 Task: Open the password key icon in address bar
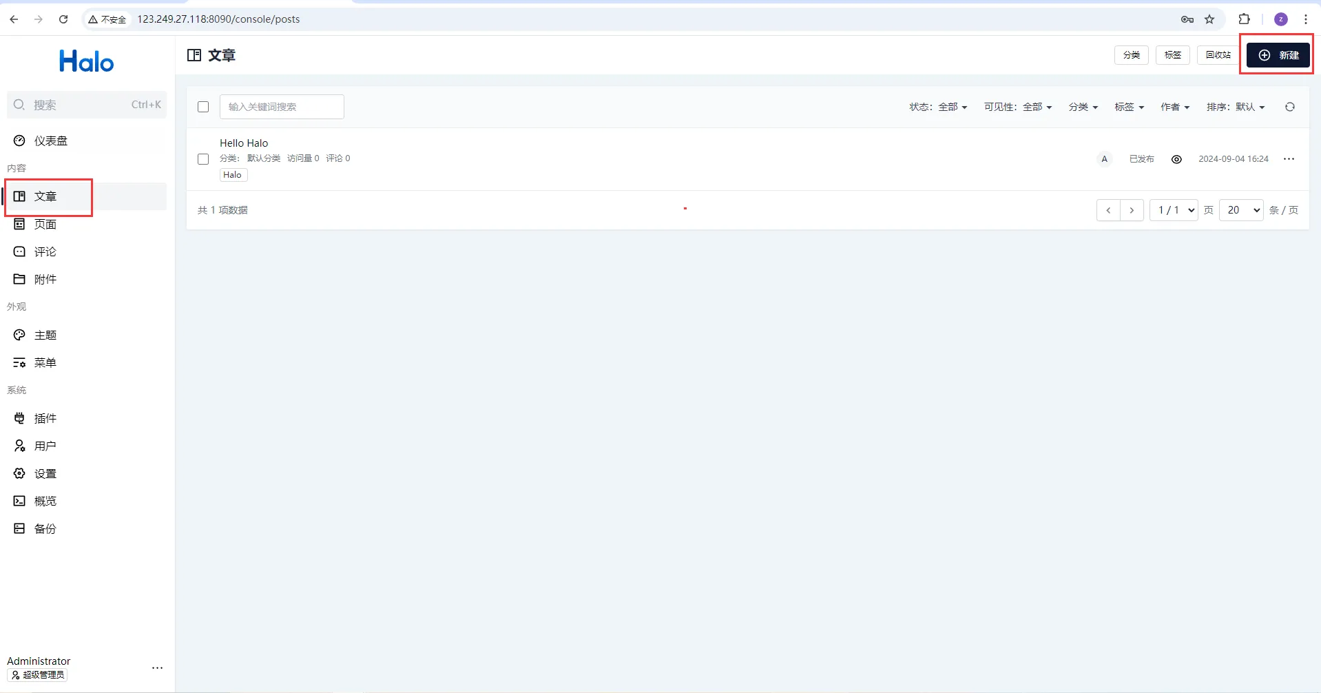coord(1187,19)
